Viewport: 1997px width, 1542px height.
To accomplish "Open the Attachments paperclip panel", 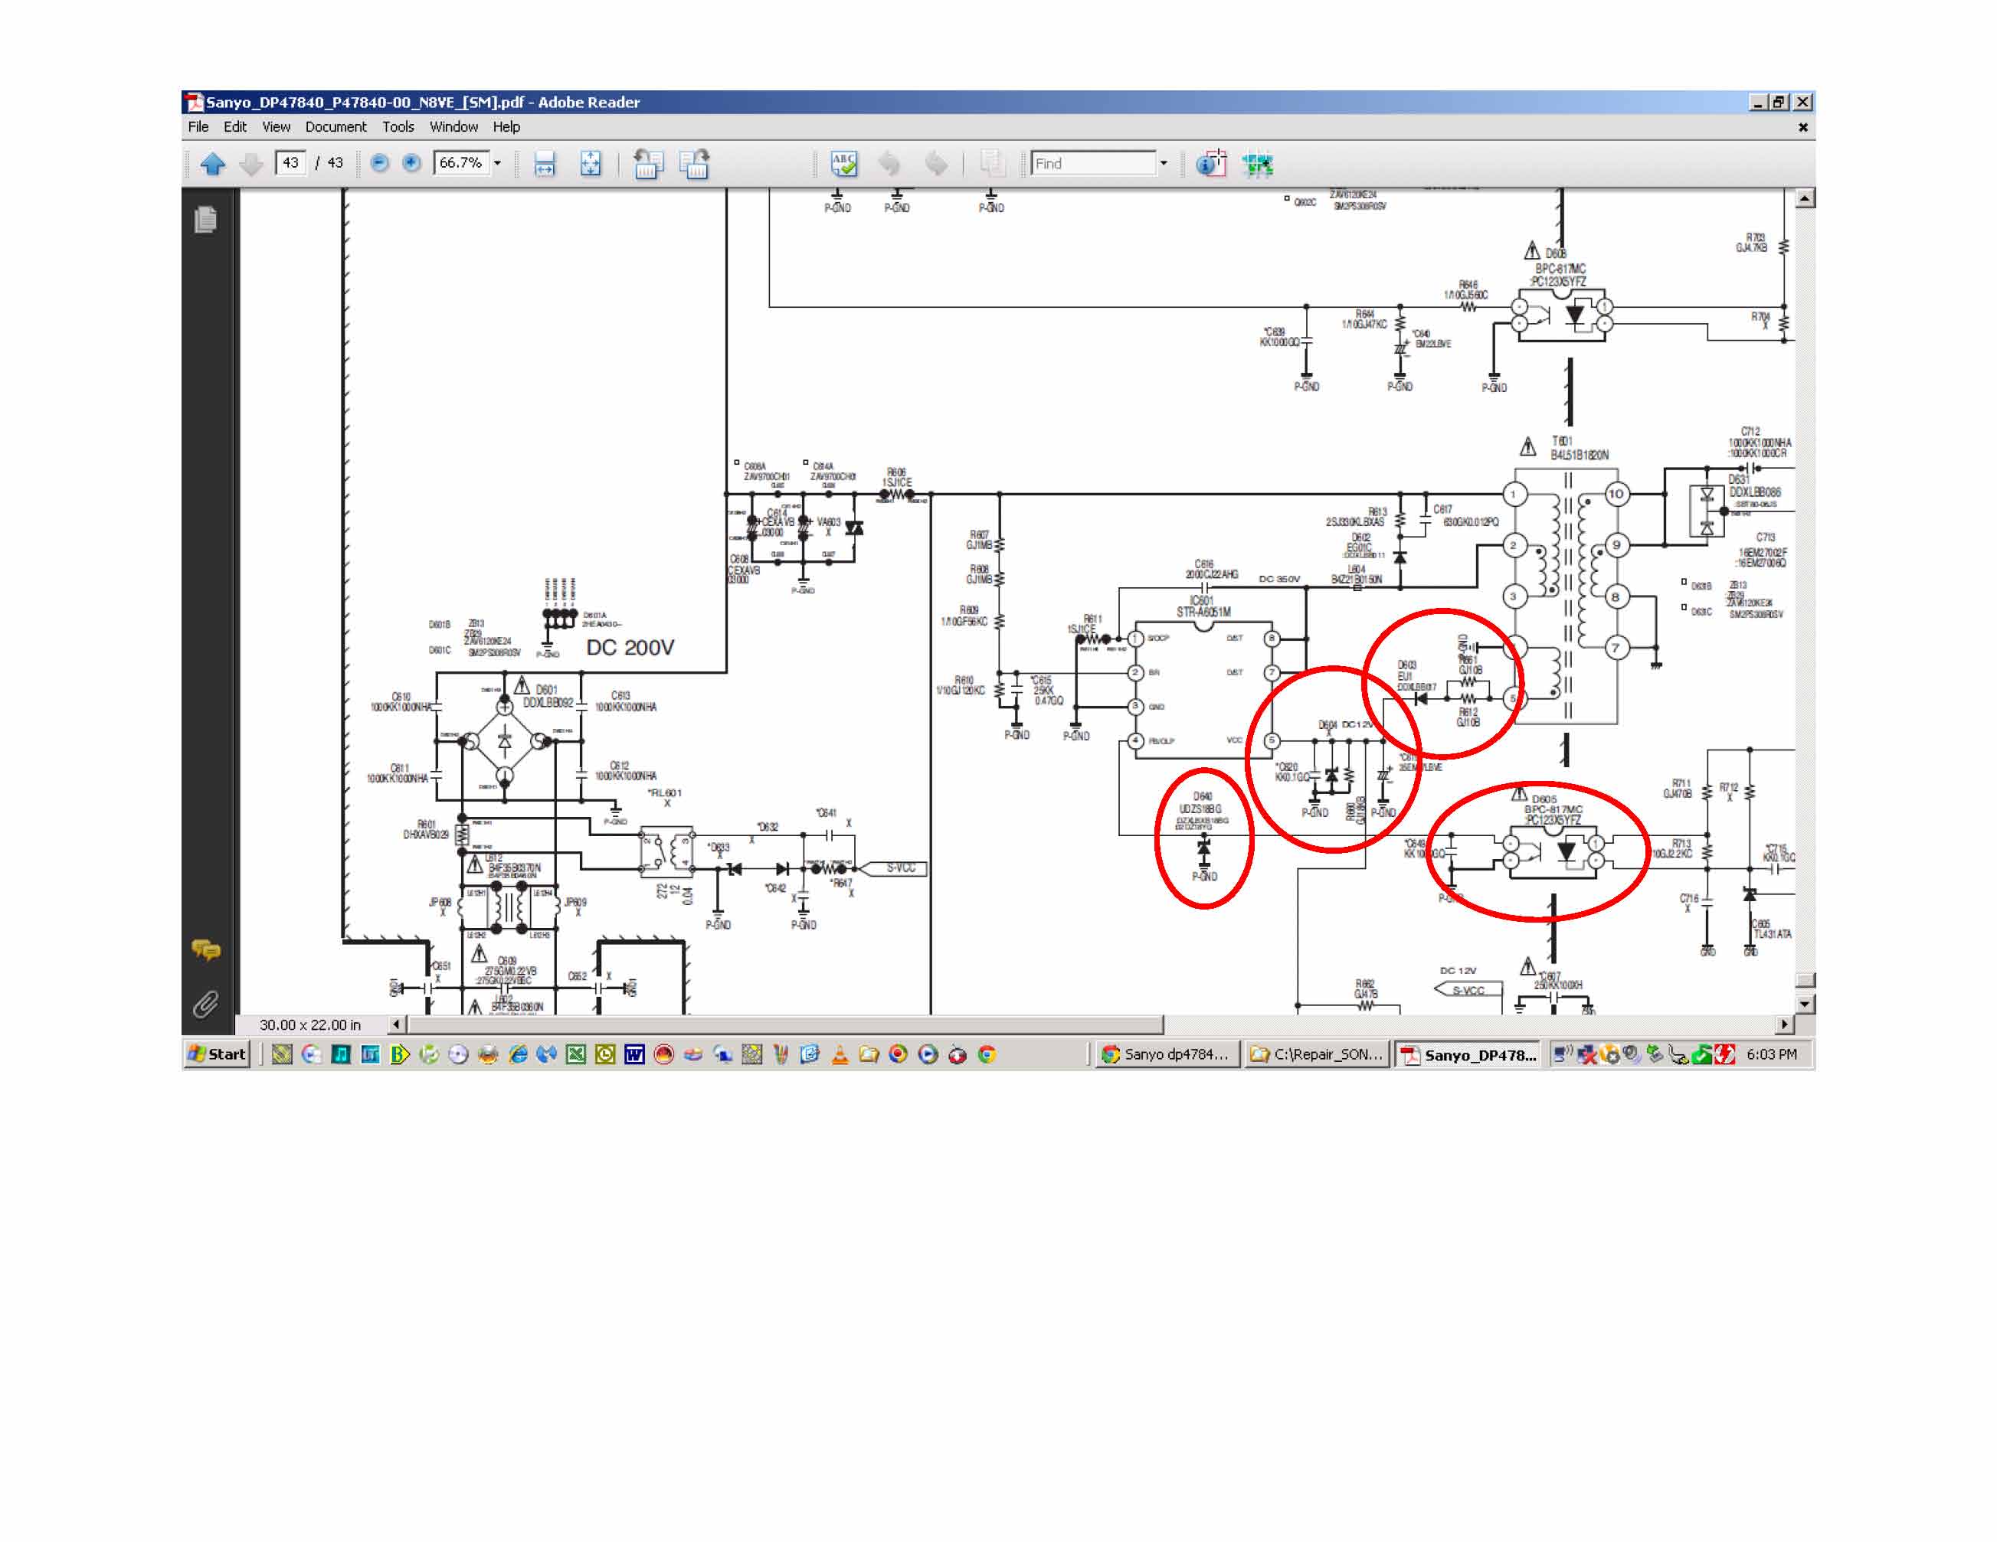I will coord(206,1004).
